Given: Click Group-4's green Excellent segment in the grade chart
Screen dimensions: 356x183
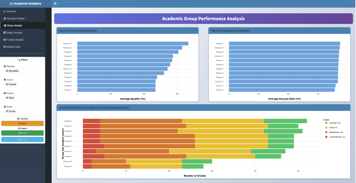Looking at the screenshot, I should pos(285,121).
